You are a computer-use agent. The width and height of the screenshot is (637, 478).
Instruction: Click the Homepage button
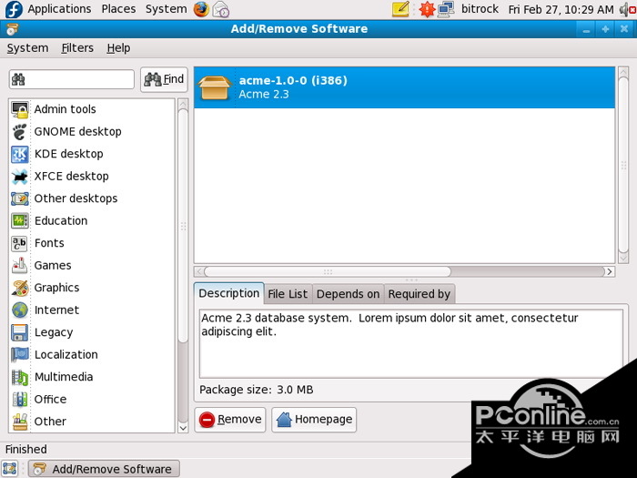(x=314, y=420)
